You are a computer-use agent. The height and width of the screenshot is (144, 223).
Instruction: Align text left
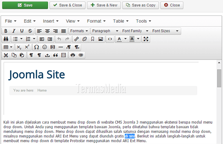tap(40, 31)
